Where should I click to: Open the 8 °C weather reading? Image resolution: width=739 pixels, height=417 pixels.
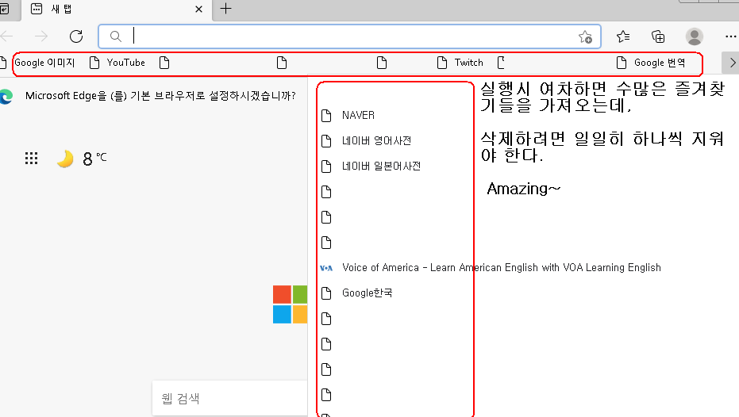[94, 159]
